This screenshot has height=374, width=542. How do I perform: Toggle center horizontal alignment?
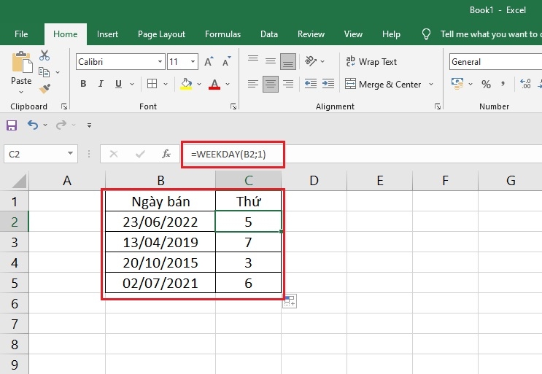(x=271, y=85)
